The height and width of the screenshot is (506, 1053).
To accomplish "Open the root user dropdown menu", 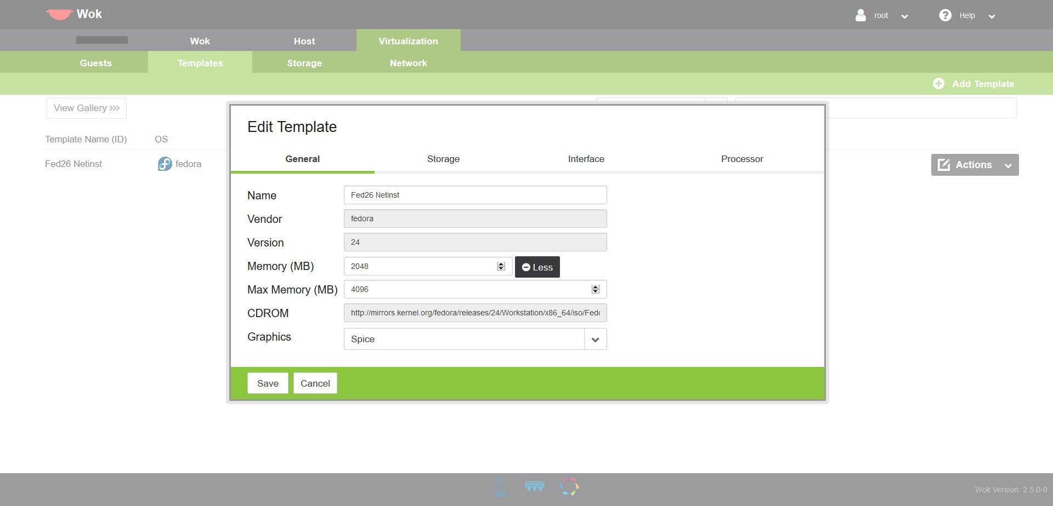I will pyautogui.click(x=904, y=16).
